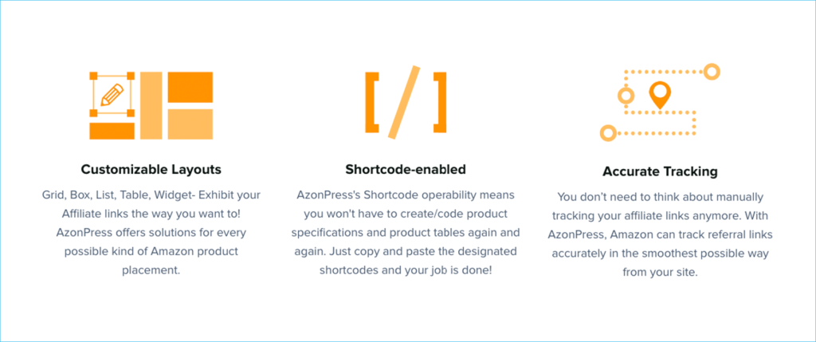Click the middle circle waypoint on route

626,96
